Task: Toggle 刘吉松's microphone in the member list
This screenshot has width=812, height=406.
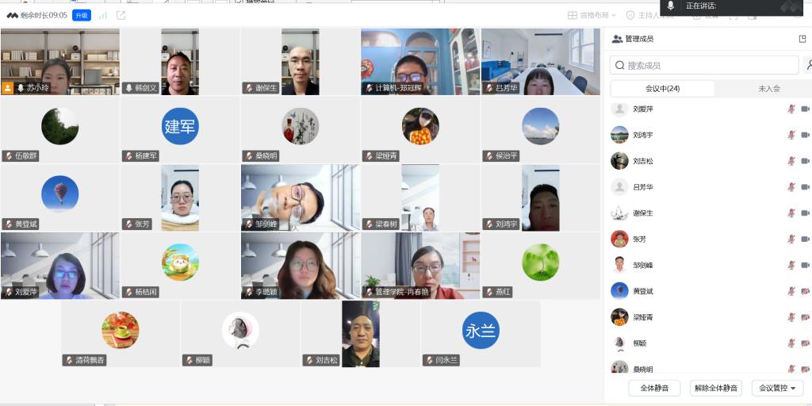Action: click(x=791, y=161)
